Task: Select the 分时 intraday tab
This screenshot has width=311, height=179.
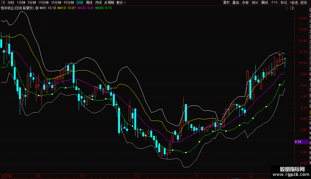Action: pyautogui.click(x=11, y=2)
